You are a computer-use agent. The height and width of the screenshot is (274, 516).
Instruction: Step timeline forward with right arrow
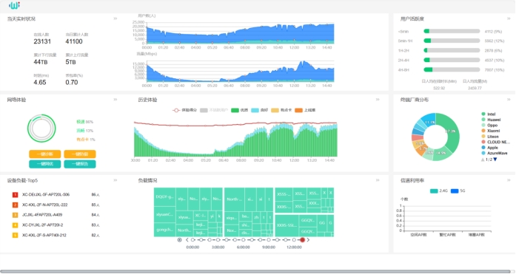click(x=308, y=240)
